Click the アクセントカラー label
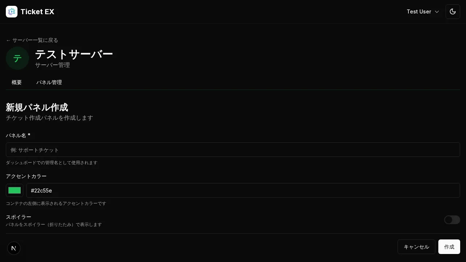The width and height of the screenshot is (466, 262). pyautogui.click(x=26, y=176)
